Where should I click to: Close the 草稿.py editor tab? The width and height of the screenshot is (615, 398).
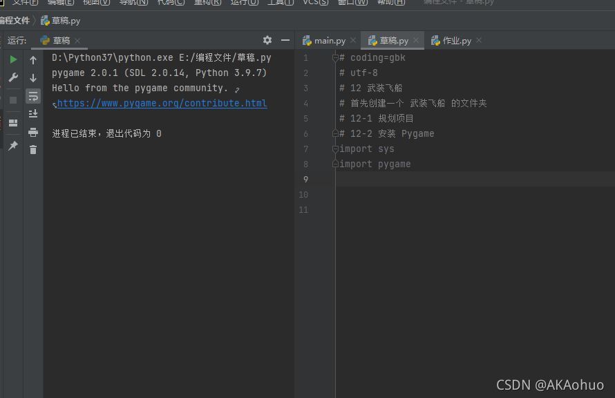point(416,40)
